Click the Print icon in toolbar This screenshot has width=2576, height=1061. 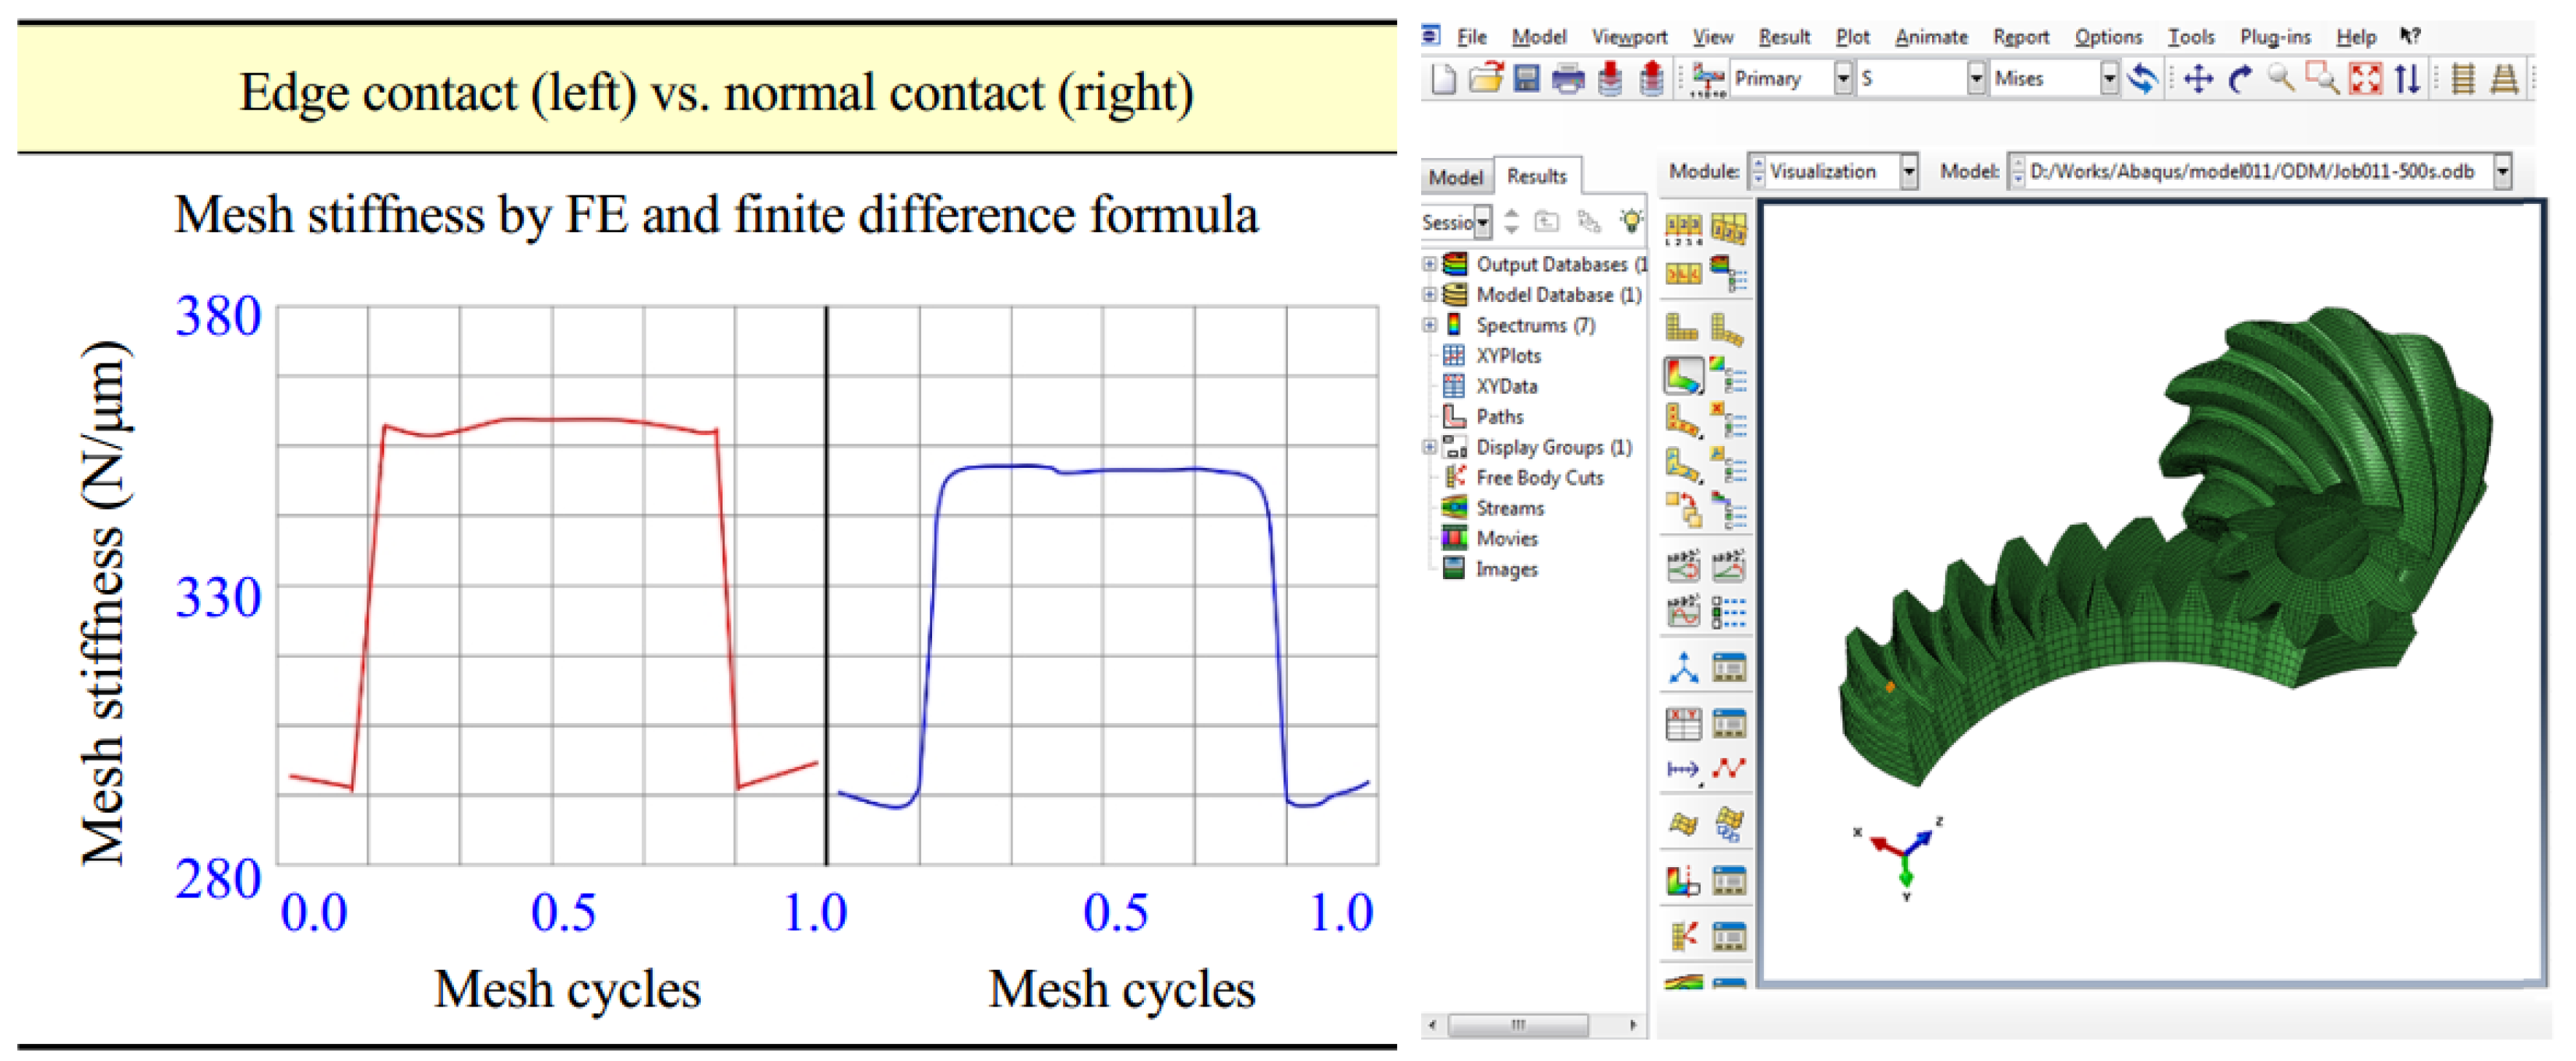click(1567, 79)
